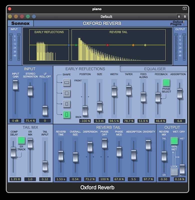Click the yellow preset dot in header
This screenshot has width=195, height=200.
(x=10, y=16)
